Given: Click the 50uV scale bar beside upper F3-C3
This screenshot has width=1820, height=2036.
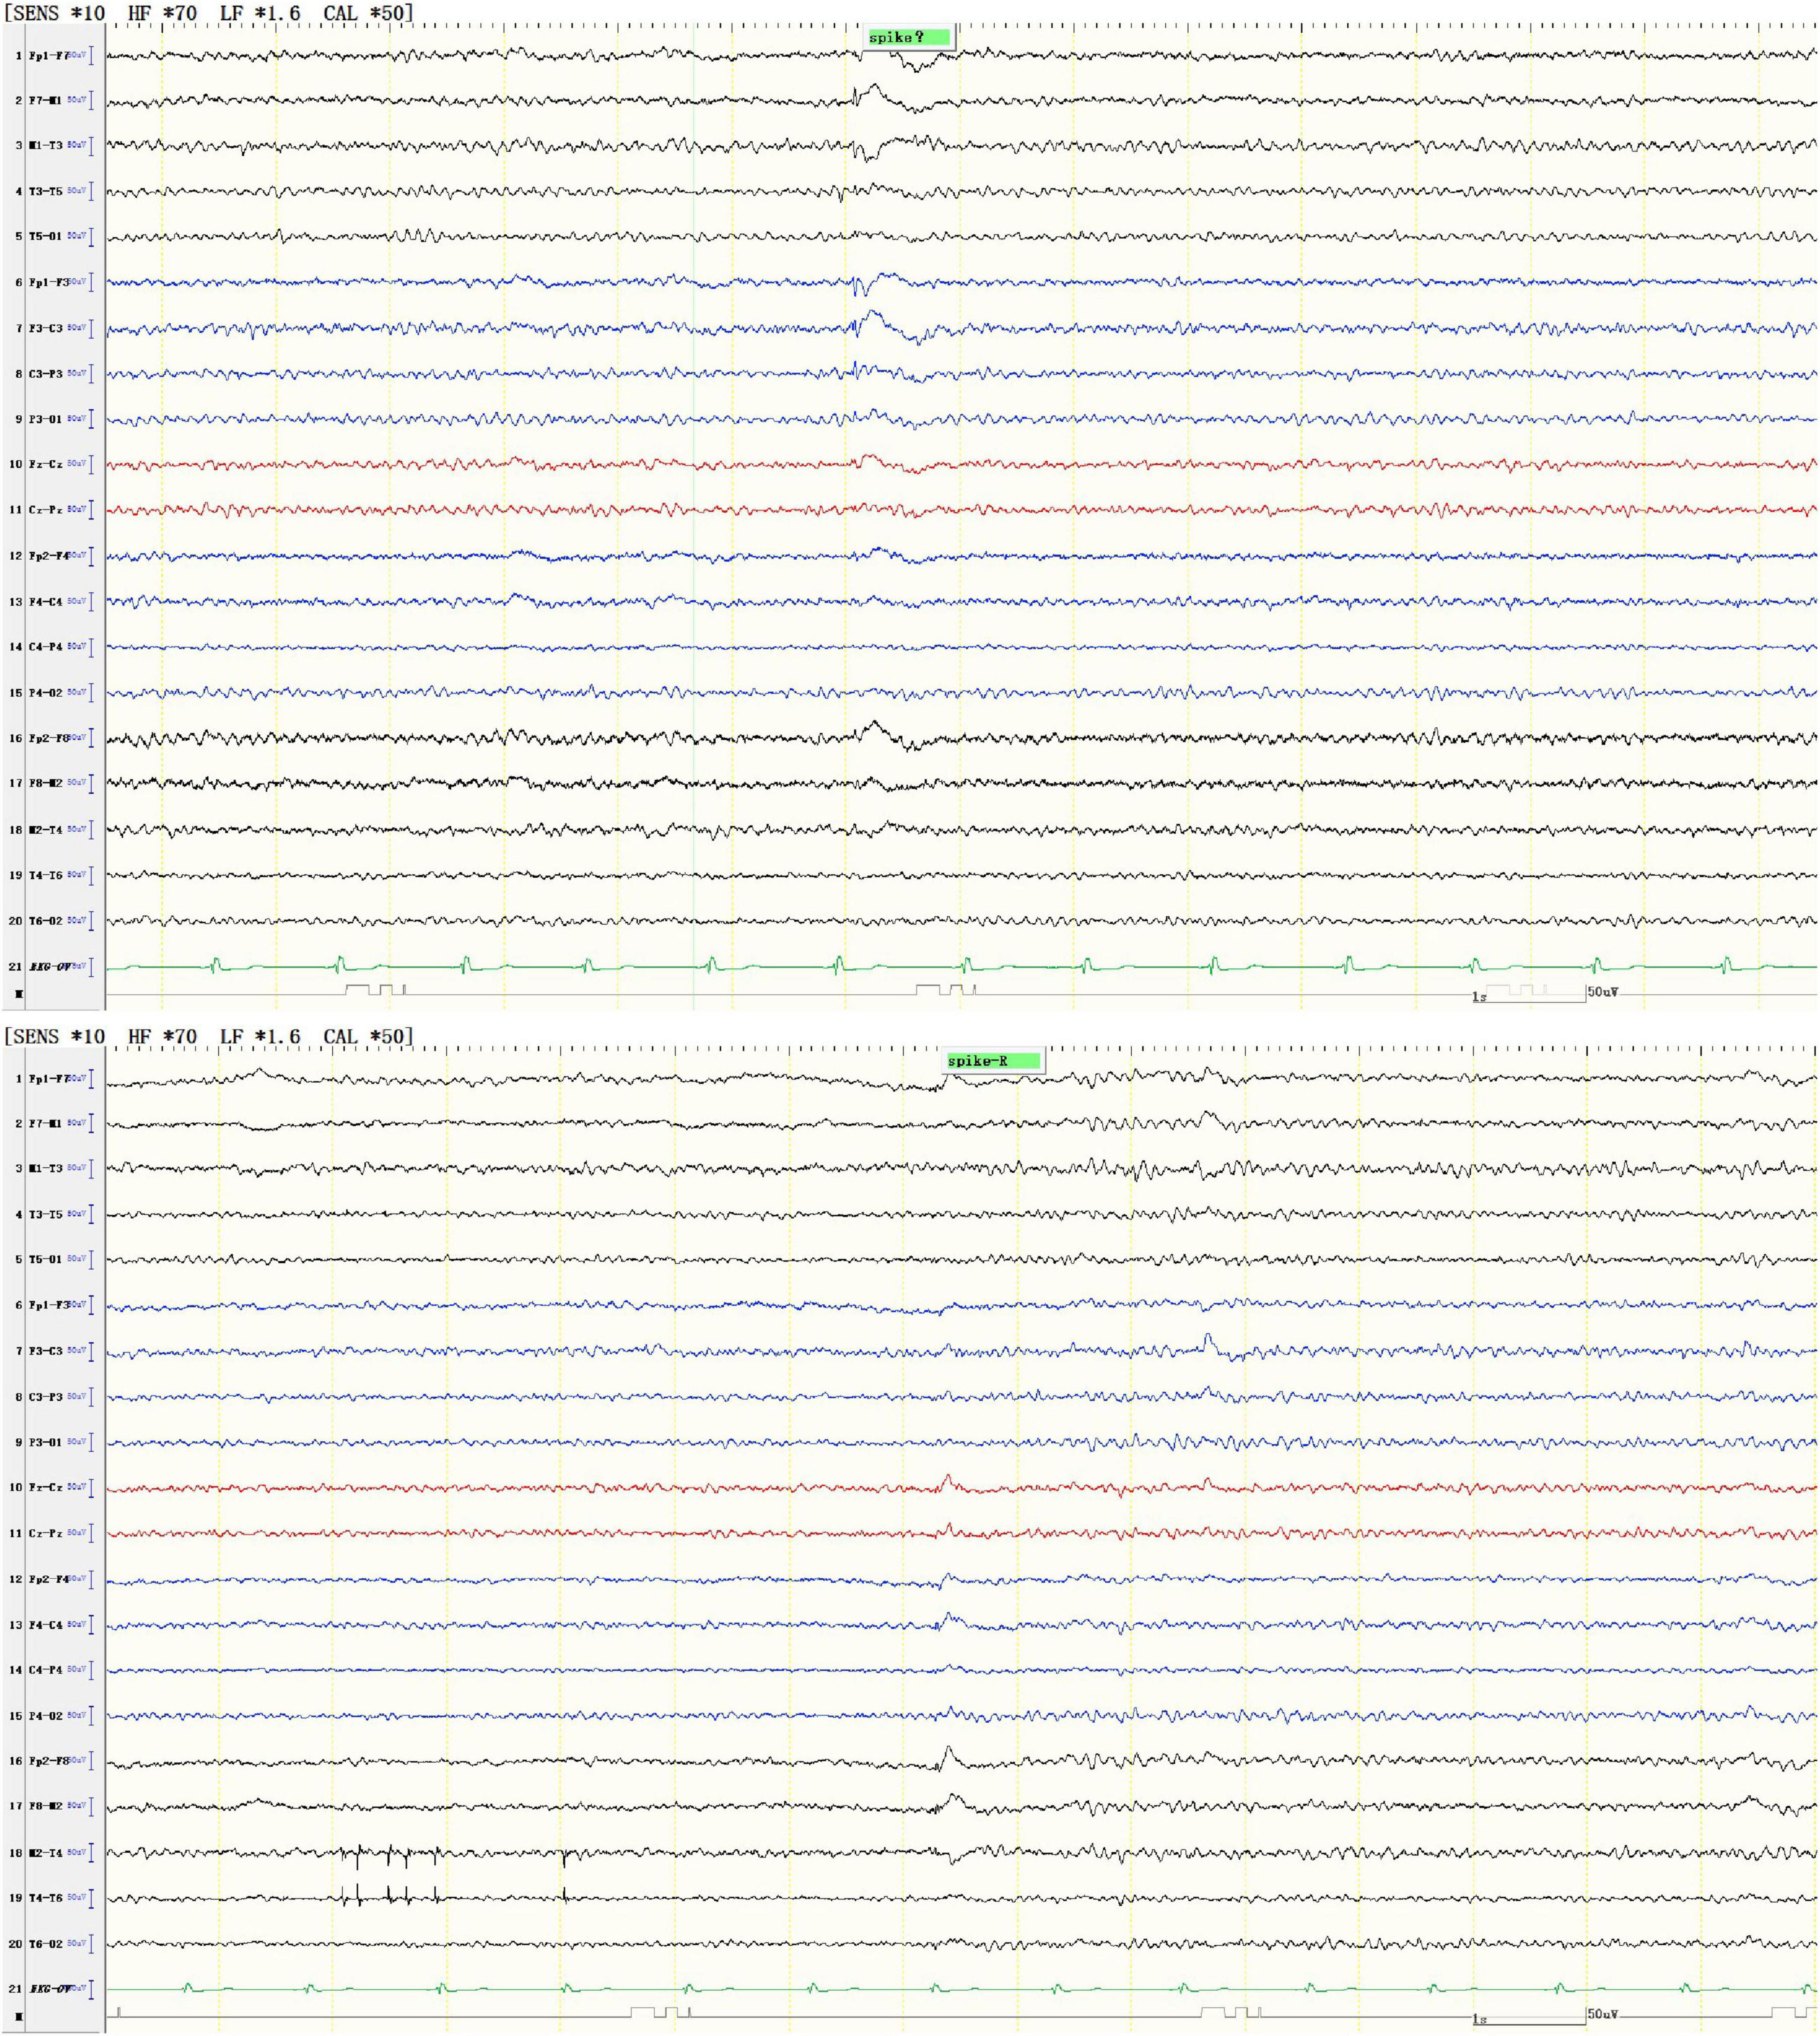Looking at the screenshot, I should (x=91, y=328).
